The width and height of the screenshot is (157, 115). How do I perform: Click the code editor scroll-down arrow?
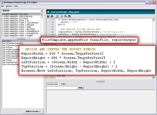[154, 77]
